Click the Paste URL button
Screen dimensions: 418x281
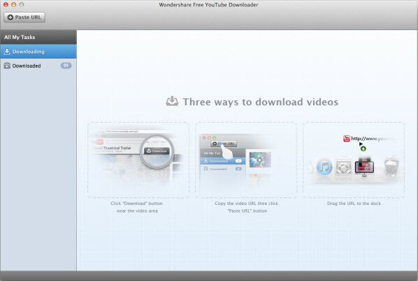(24, 17)
